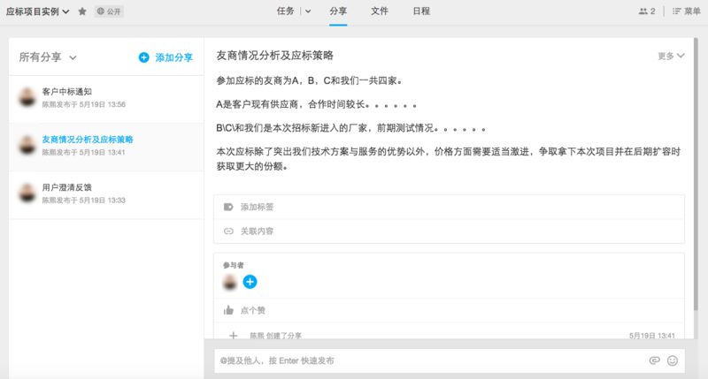
Task: Click the participant avatar under 参与者
Action: (x=230, y=282)
